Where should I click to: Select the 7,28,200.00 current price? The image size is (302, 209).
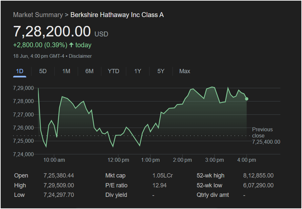pos(52,31)
